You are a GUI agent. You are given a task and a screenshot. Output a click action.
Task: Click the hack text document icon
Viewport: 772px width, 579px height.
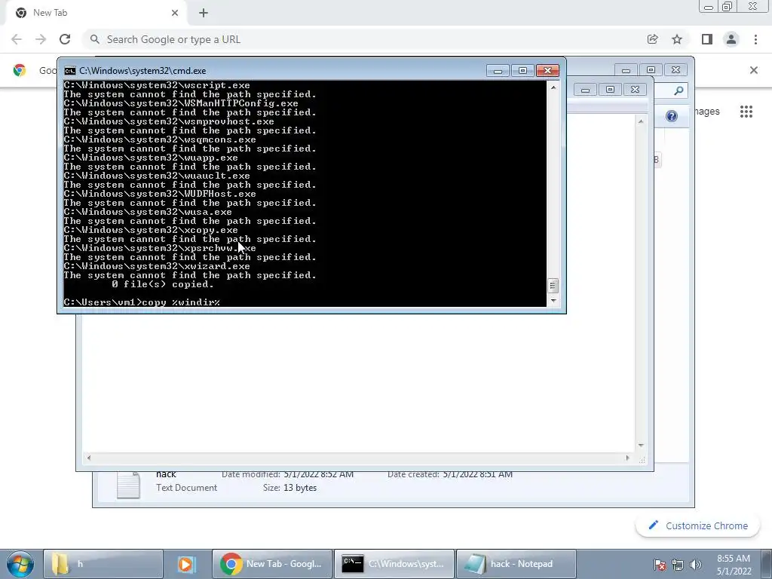(128, 486)
